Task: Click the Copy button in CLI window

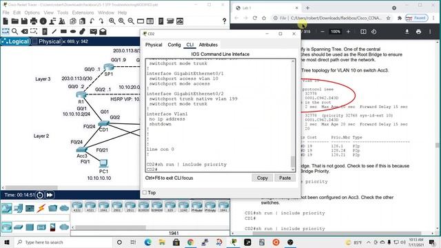Action: pos(262,178)
